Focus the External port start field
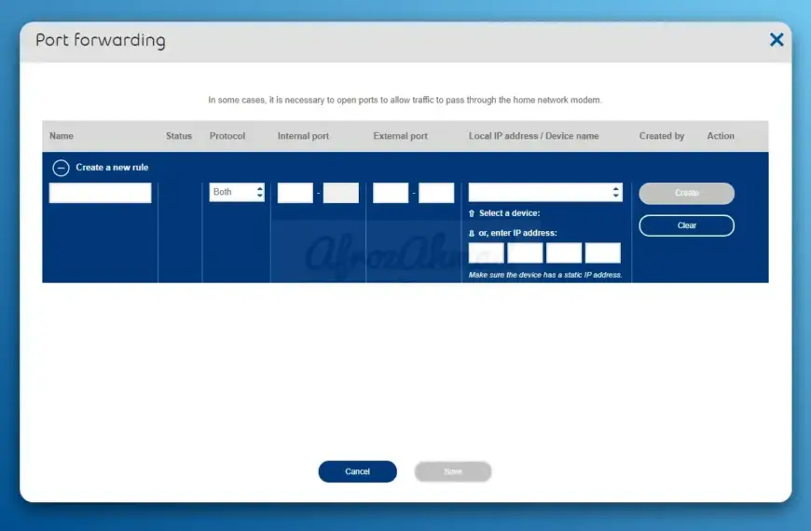Screen dimensions: 811x531 pos(391,192)
